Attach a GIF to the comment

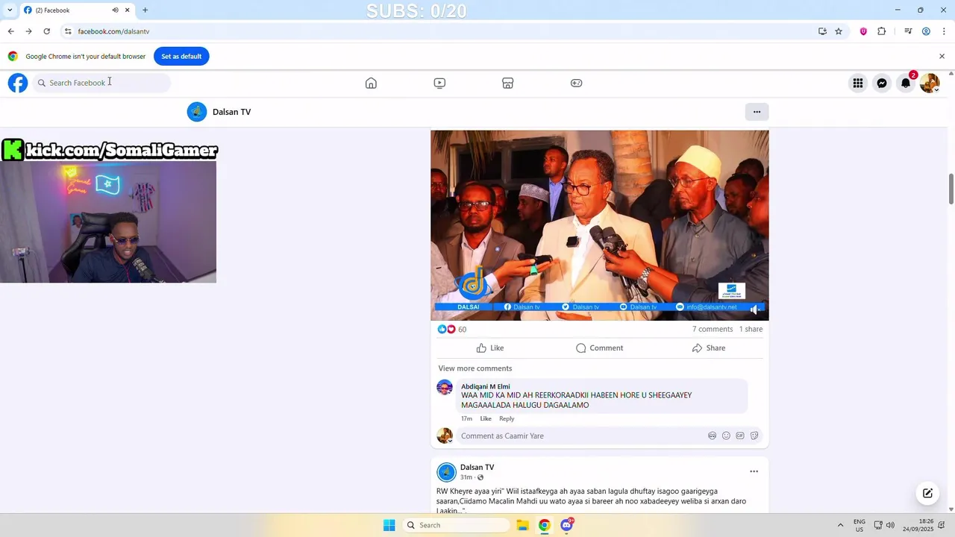click(740, 436)
